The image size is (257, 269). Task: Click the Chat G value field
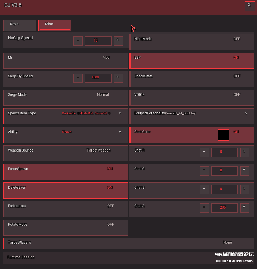224,171
